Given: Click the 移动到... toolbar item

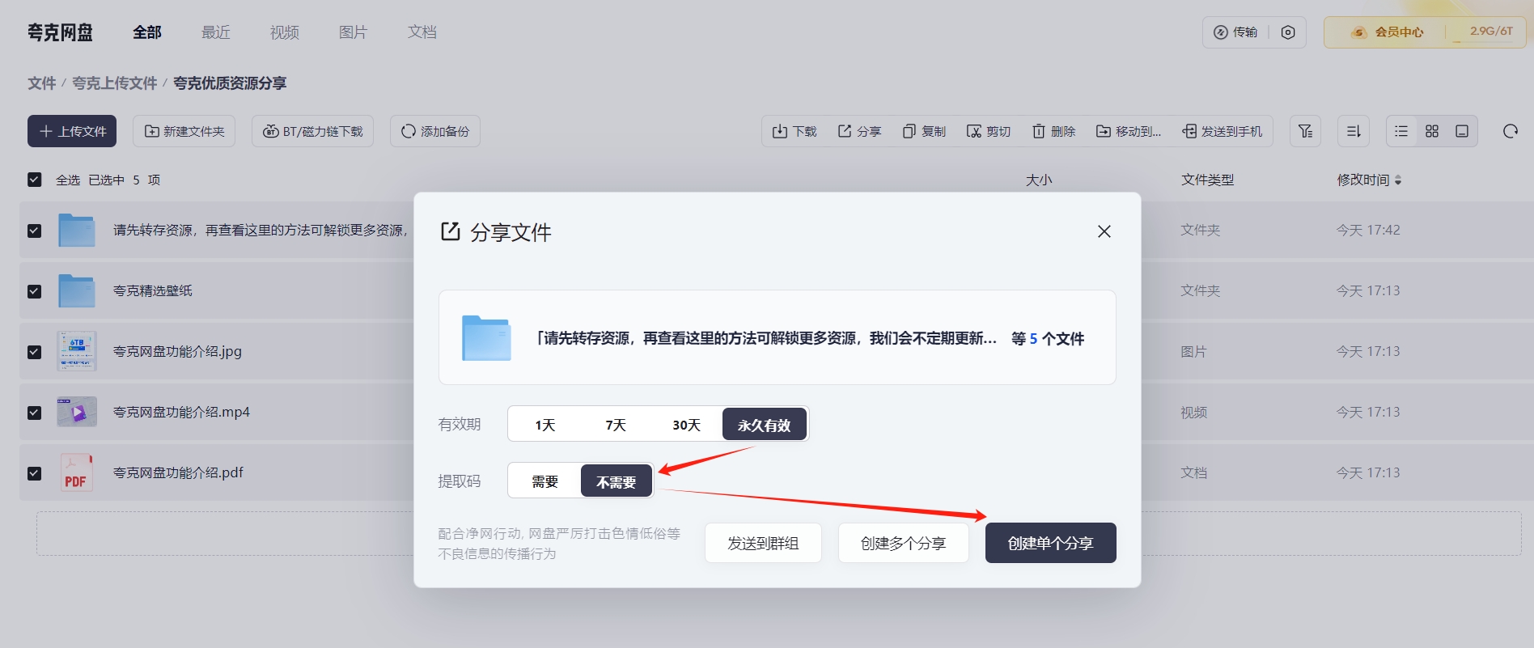Looking at the screenshot, I should [1129, 131].
